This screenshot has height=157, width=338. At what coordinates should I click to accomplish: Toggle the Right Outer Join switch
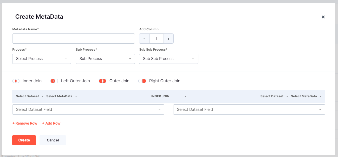[142, 81]
